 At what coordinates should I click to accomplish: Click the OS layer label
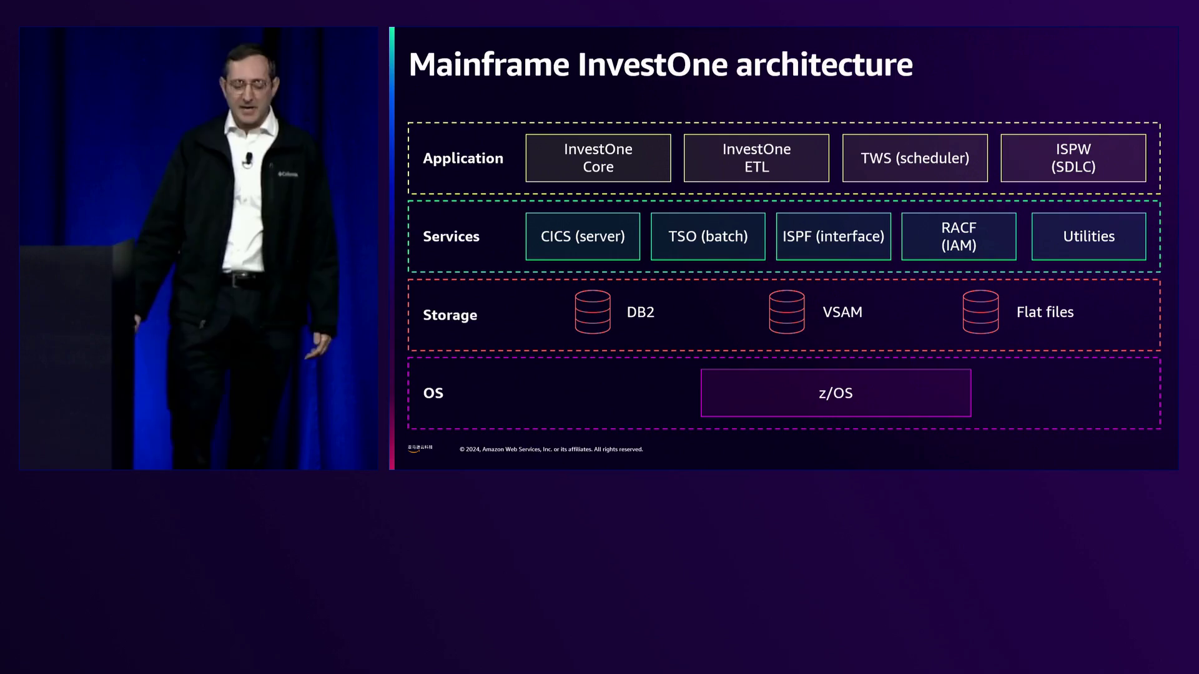pyautogui.click(x=433, y=393)
